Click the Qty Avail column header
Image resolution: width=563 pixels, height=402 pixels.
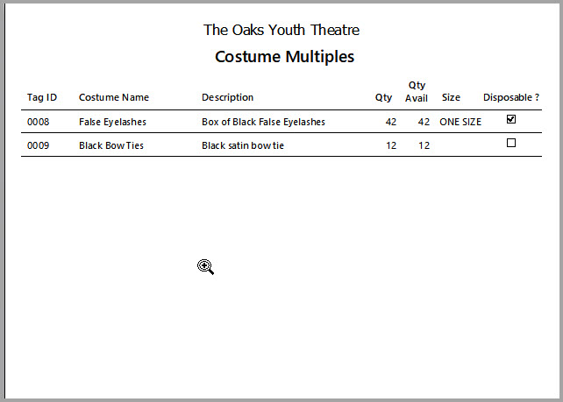tap(417, 91)
